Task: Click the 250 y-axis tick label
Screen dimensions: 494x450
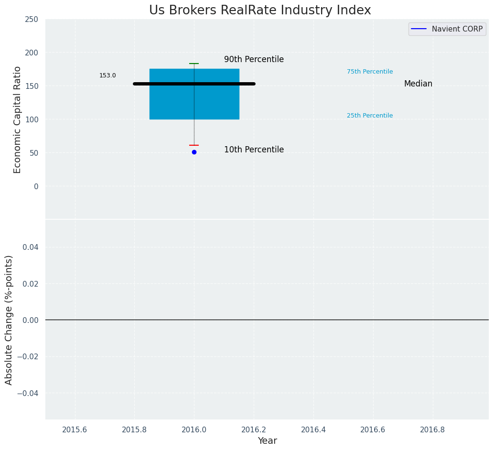Action: [31, 20]
